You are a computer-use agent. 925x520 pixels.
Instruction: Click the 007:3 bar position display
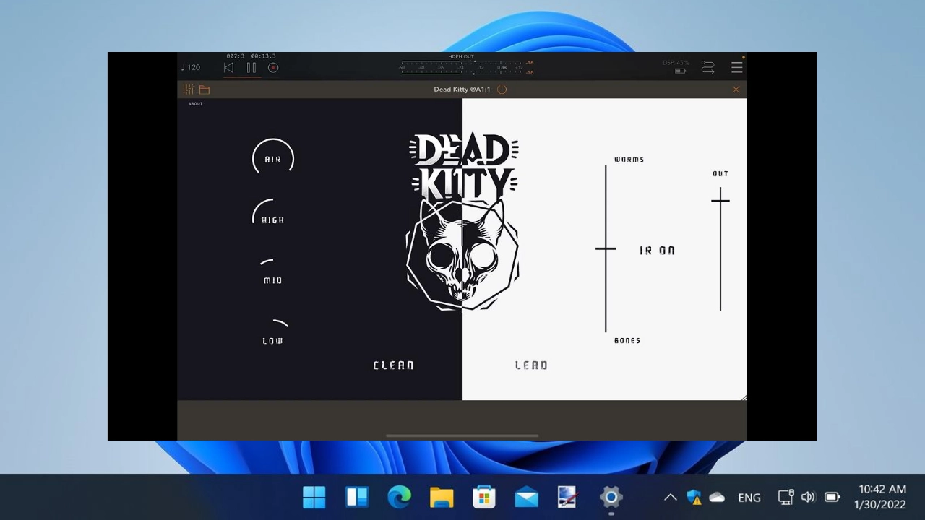tap(235, 56)
